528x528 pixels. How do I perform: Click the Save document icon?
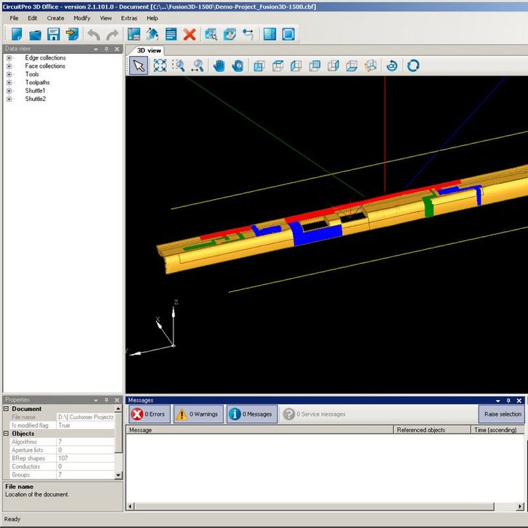pos(53,34)
